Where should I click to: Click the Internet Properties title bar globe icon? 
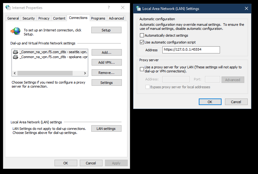[8, 7]
